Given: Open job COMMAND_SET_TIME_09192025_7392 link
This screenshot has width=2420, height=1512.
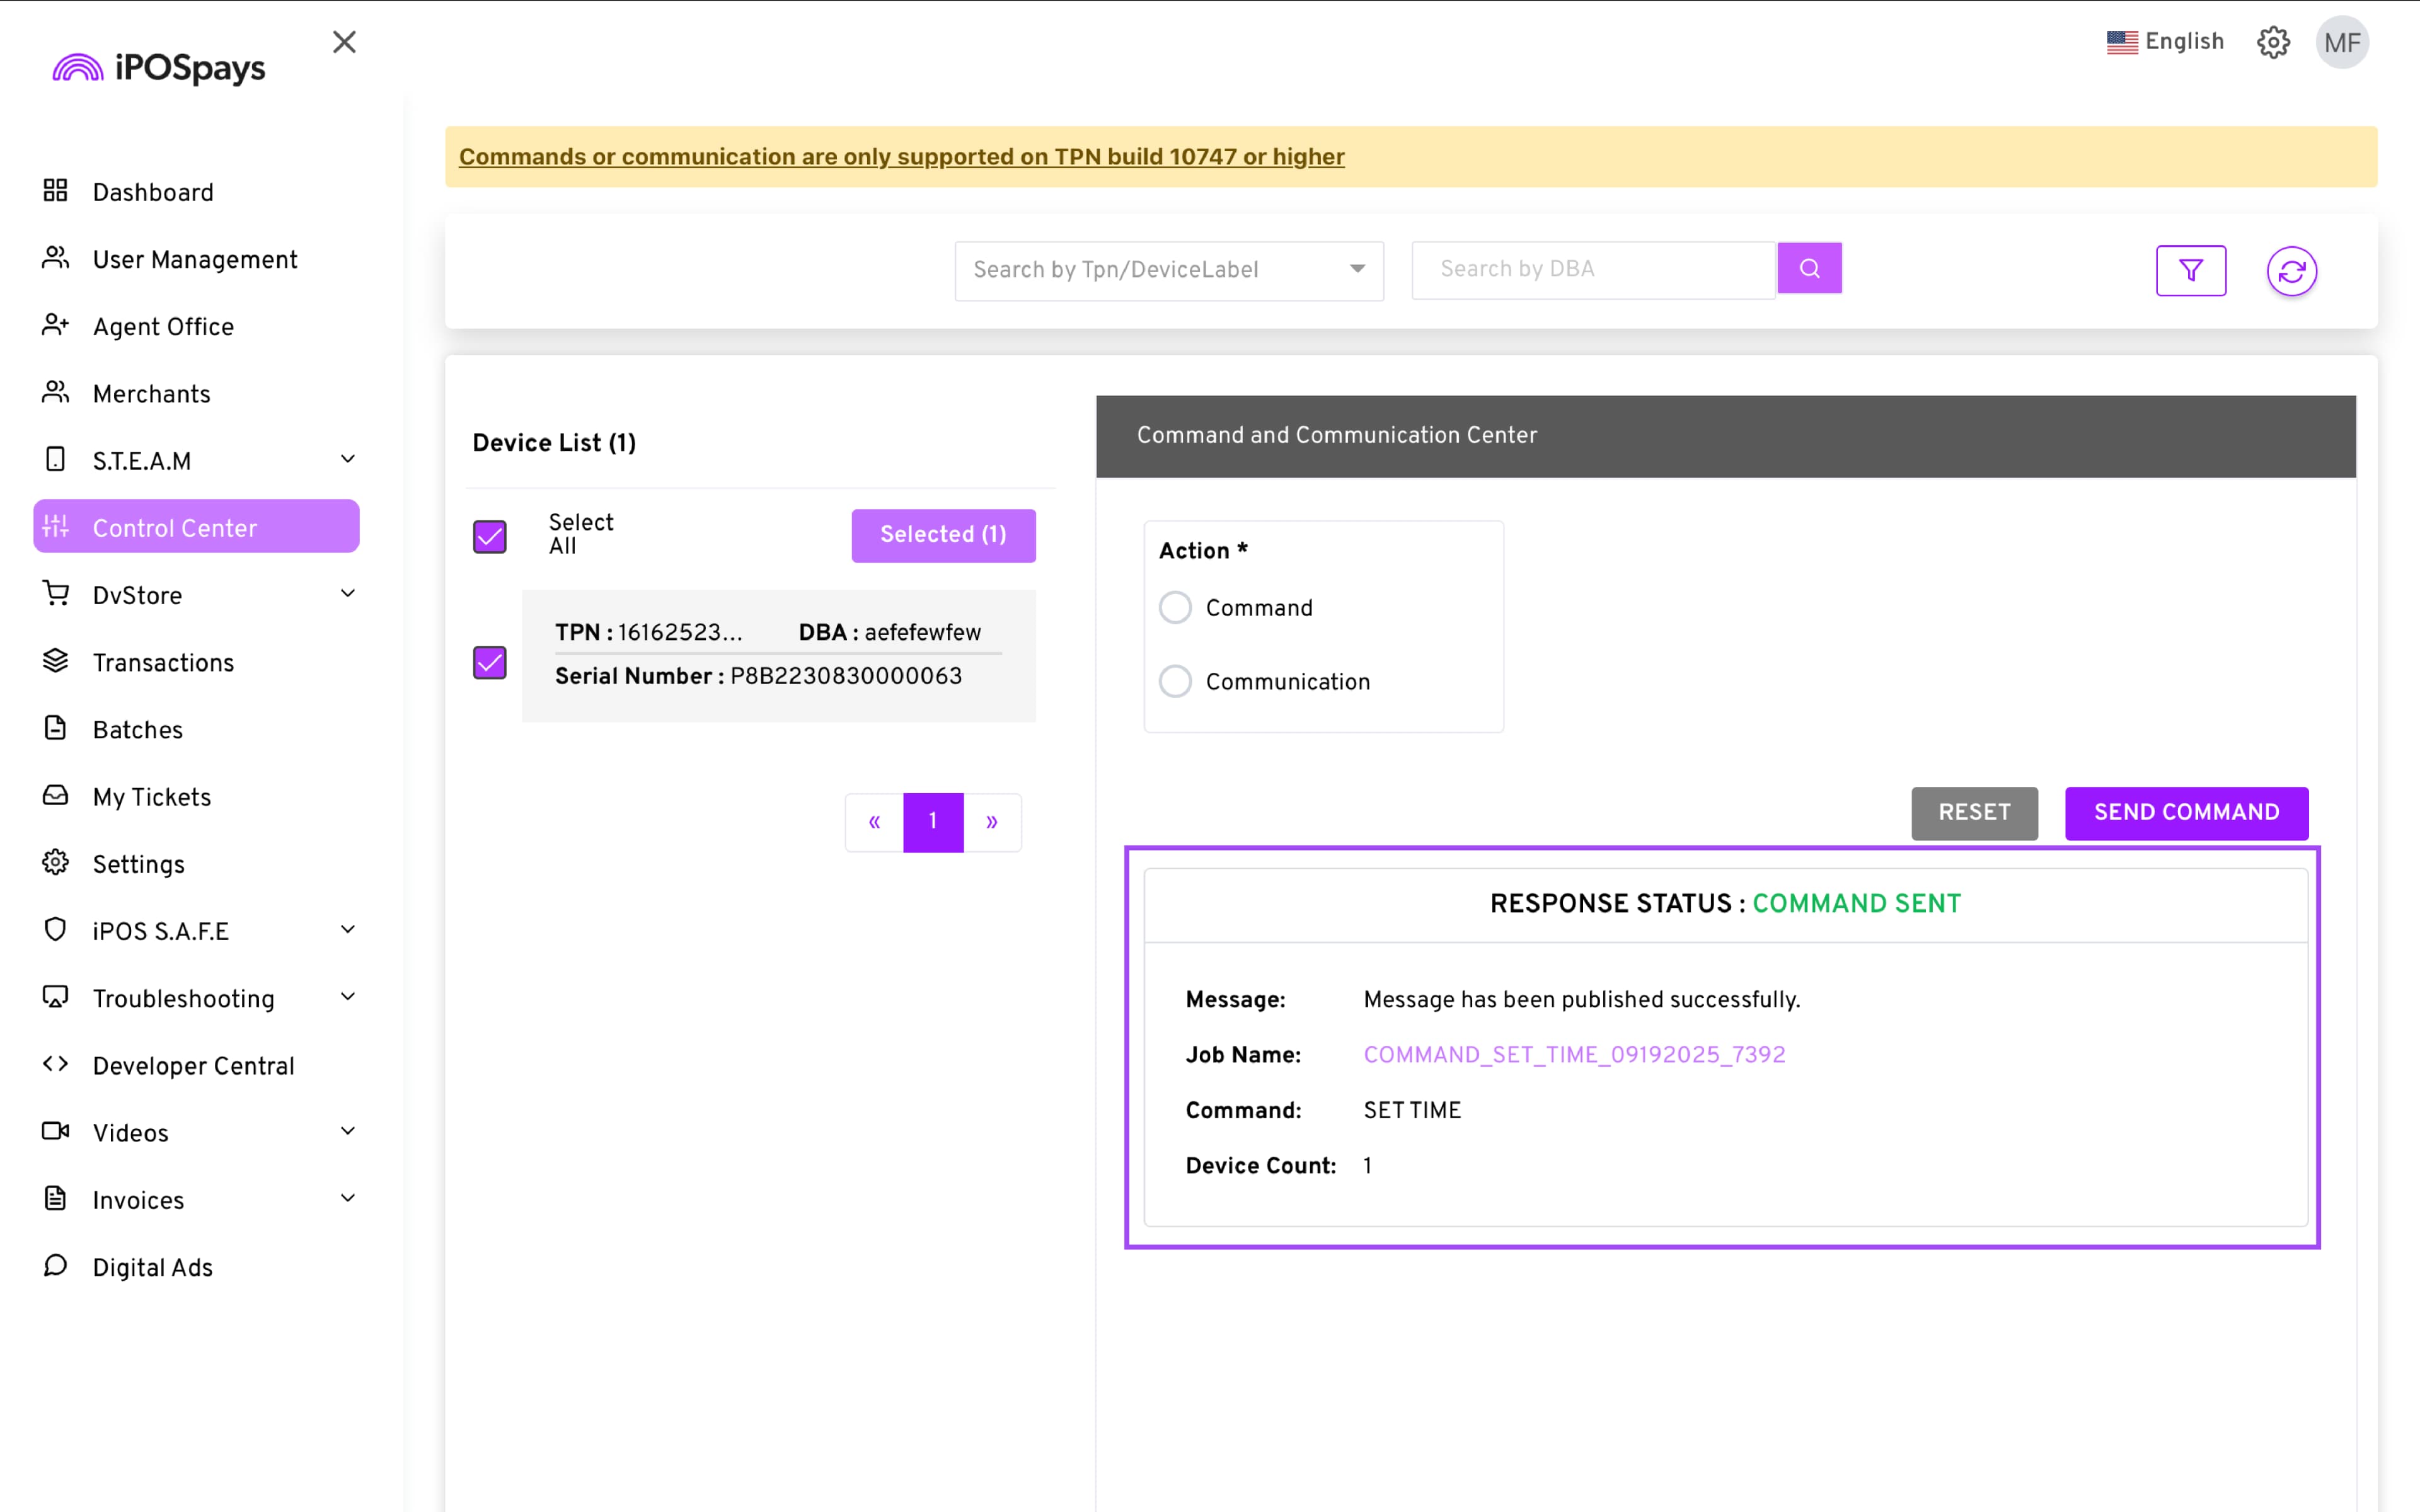Looking at the screenshot, I should (x=1574, y=1054).
